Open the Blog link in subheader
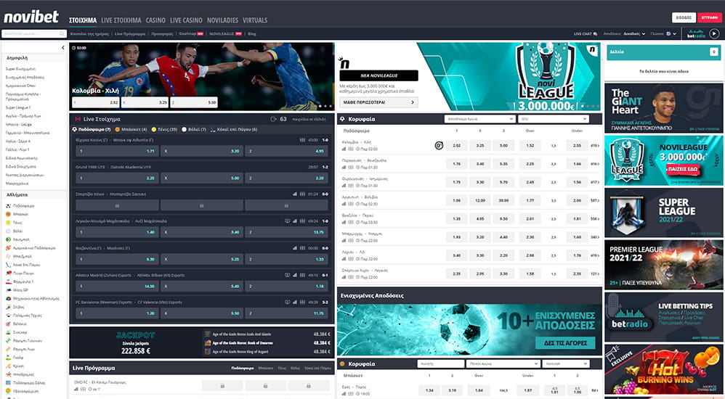Image resolution: width=725 pixels, height=399 pixels. point(251,33)
